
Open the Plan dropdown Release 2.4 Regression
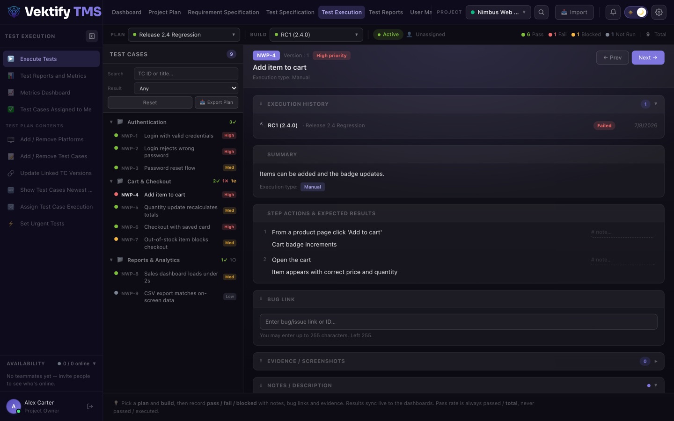tap(184, 35)
